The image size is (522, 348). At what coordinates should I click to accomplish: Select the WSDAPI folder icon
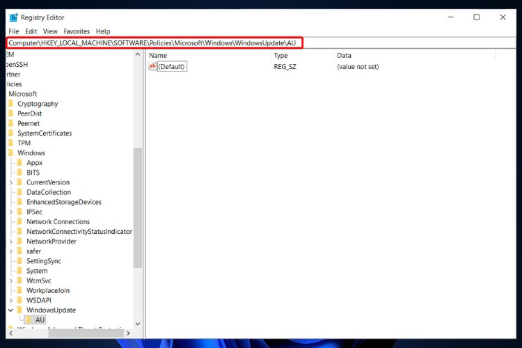19,300
